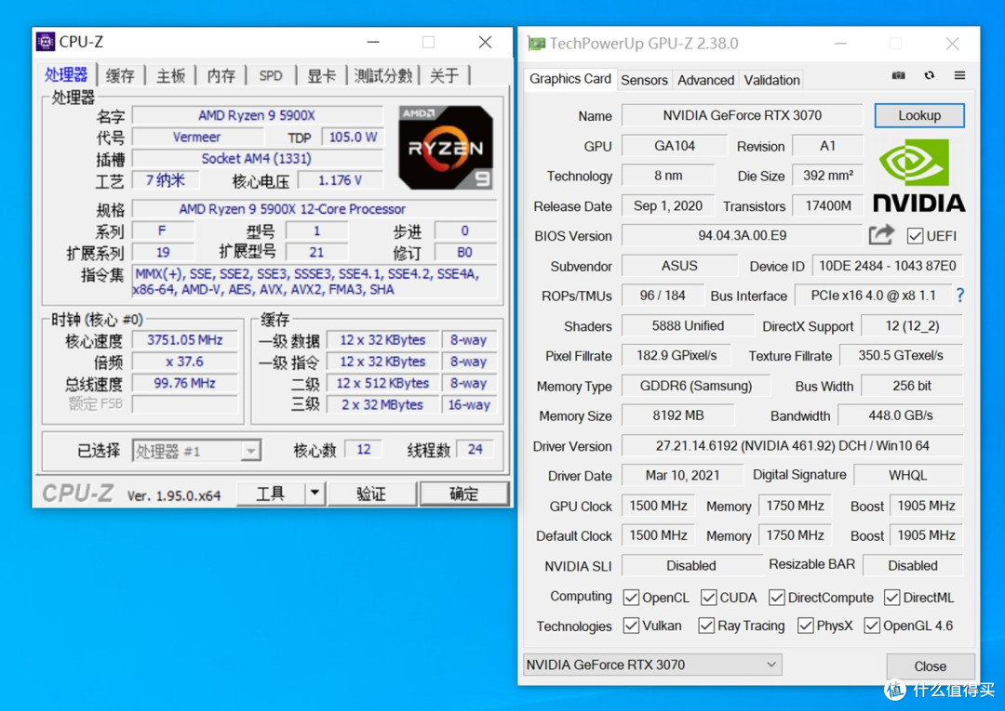Toggle the Ray Tracing checkbox
This screenshot has height=711, width=1005.
(x=706, y=625)
